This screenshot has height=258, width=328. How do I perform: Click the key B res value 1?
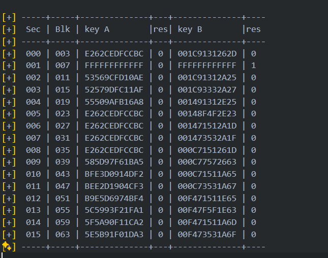pos(253,66)
